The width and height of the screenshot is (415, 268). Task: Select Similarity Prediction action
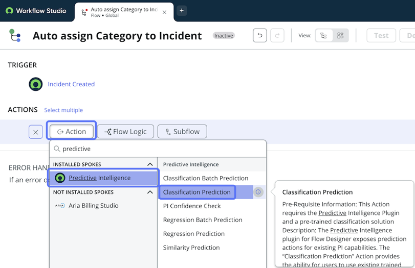(191, 248)
